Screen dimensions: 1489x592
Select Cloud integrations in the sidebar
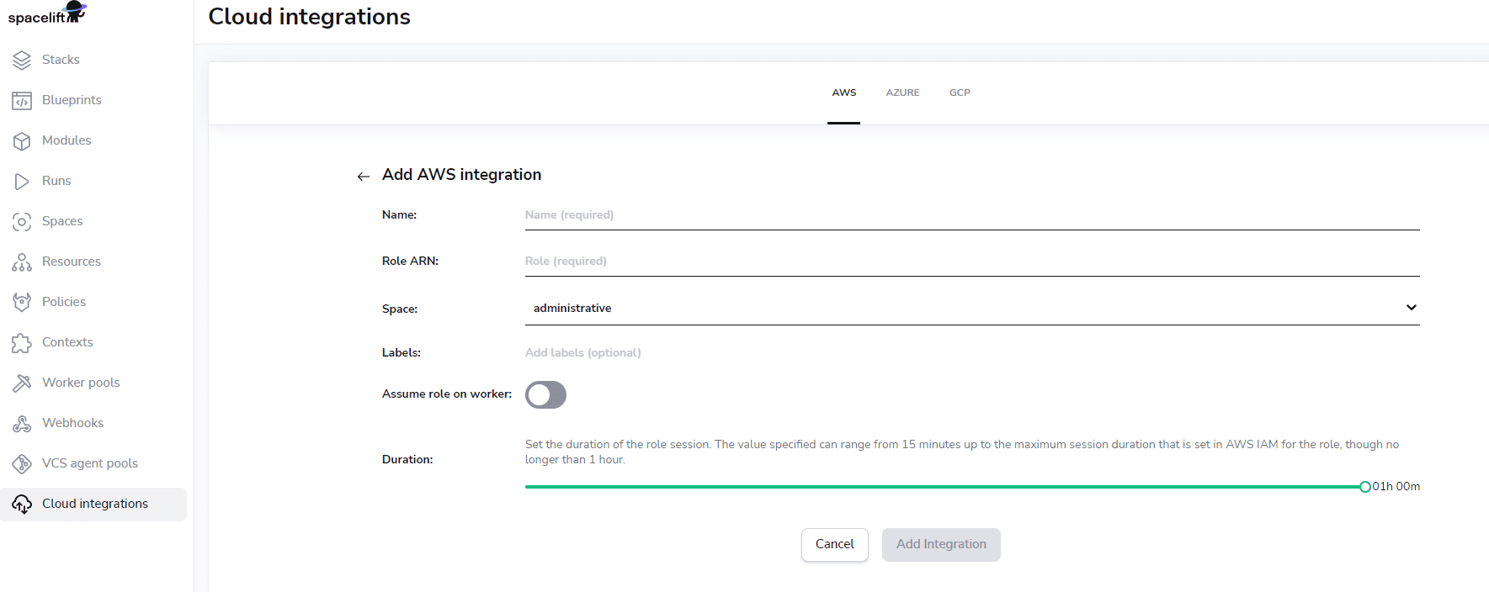[93, 504]
